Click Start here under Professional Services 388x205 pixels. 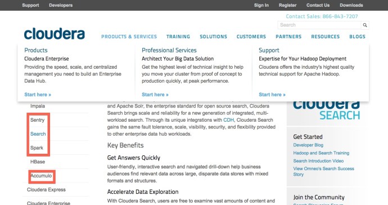155,95
